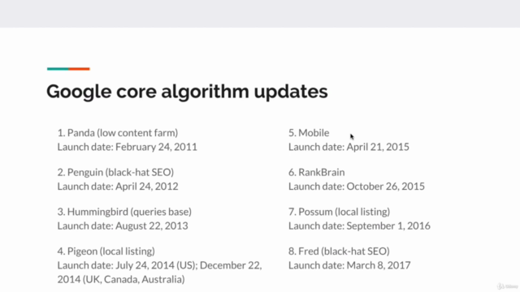Select the "1. Panda (low content farm)" item
Screen dimensions: 520x292
118,133
